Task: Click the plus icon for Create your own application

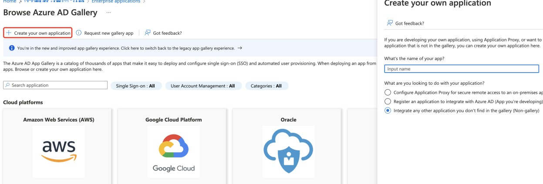Action: point(9,33)
